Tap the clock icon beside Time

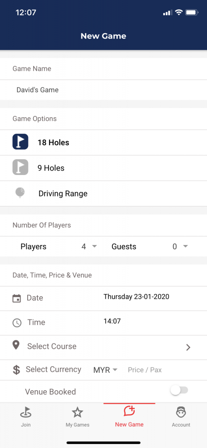click(17, 323)
